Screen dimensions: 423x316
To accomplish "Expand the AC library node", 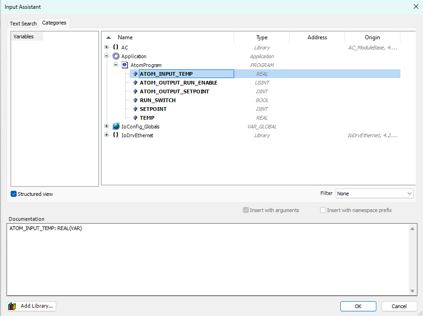I will 107,47.
